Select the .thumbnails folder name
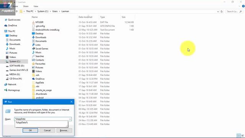 (x=41, y=94)
